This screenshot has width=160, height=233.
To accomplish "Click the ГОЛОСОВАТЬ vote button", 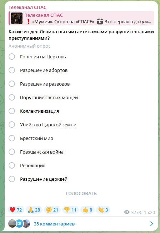I will point(81,194).
